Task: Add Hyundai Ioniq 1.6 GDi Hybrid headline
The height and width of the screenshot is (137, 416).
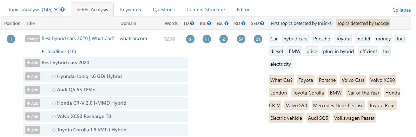Action: pos(33,77)
